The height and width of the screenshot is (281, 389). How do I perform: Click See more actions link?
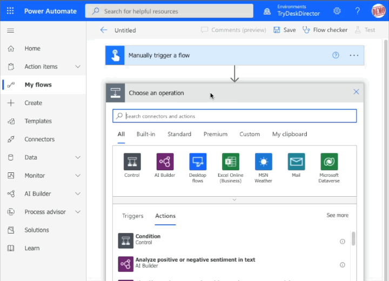click(x=337, y=215)
